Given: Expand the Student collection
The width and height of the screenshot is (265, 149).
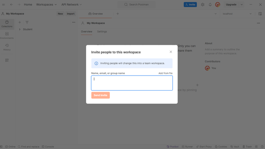Looking at the screenshot, I should point(20,29).
